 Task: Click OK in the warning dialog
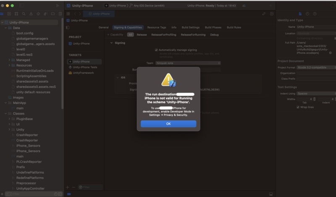click(x=168, y=123)
